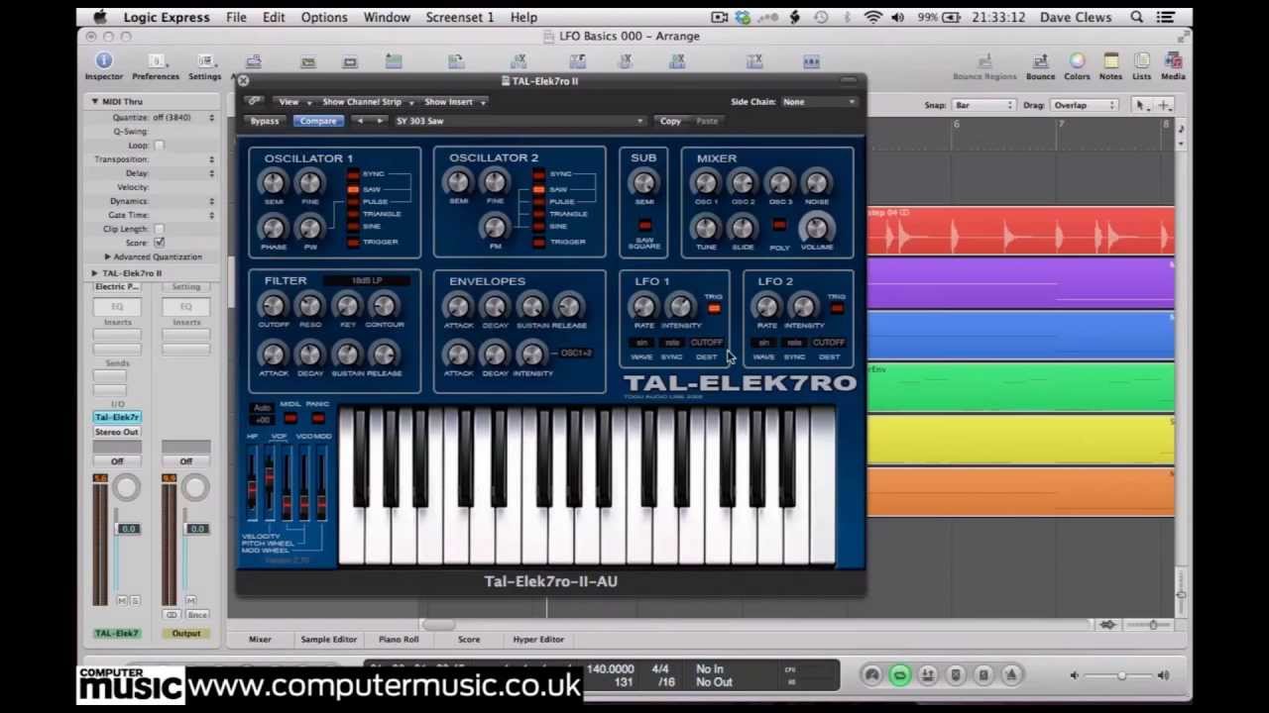Open Screenset 1 menu
The width and height of the screenshot is (1269, 713).
pyautogui.click(x=459, y=17)
